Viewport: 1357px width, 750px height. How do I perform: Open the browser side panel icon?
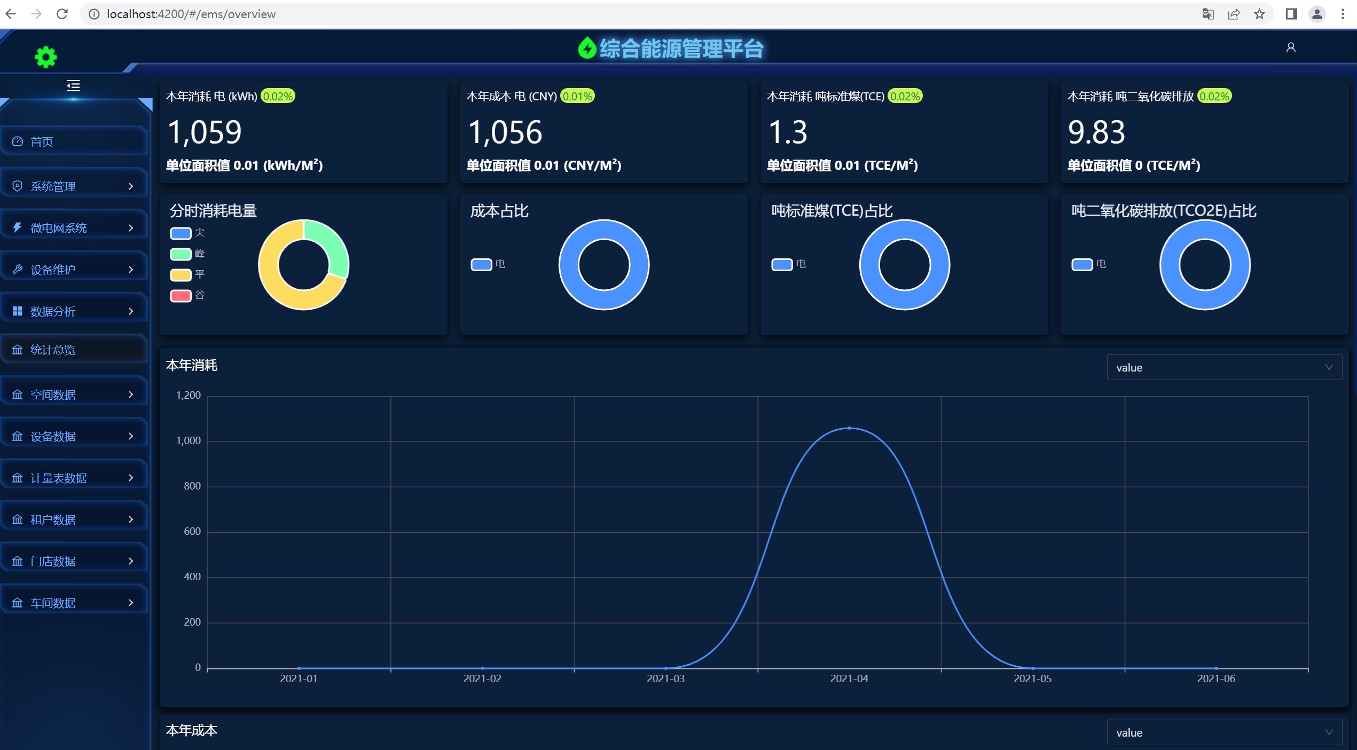tap(1291, 14)
